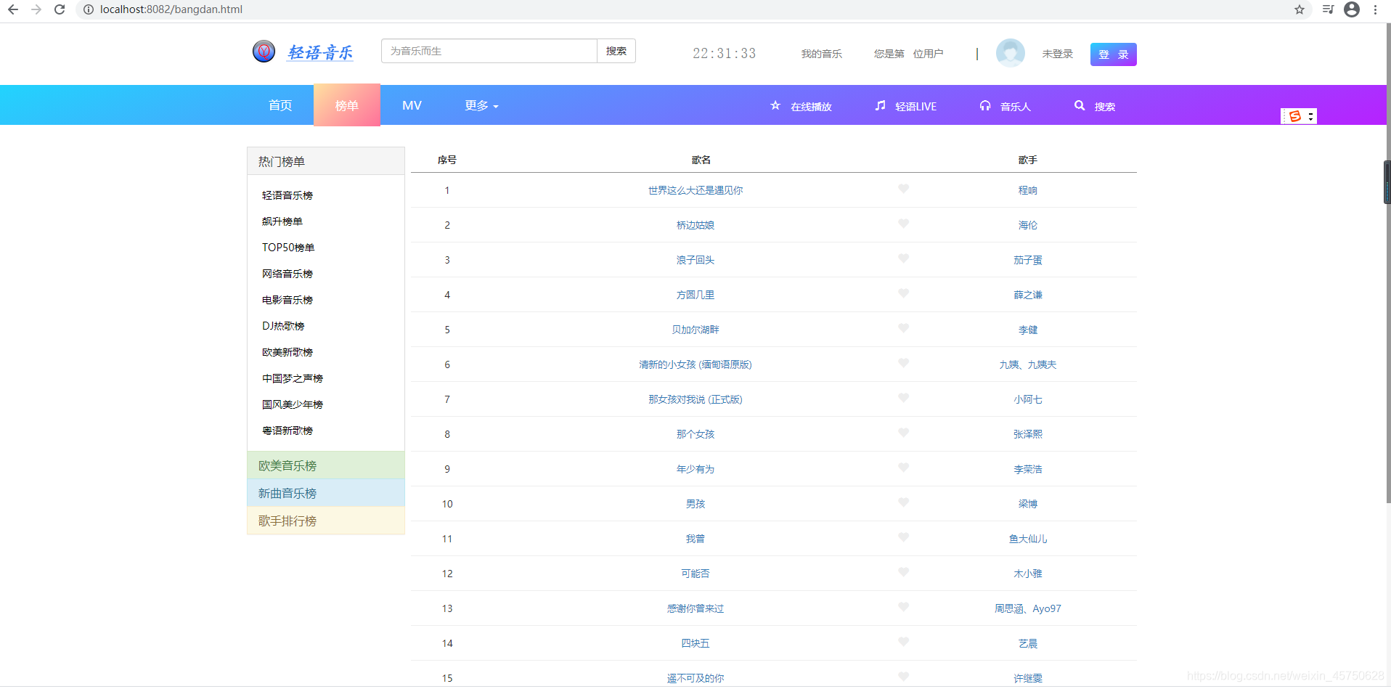Like song 我曾 with heart
Viewport: 1391px width, 689px height.
click(x=903, y=537)
